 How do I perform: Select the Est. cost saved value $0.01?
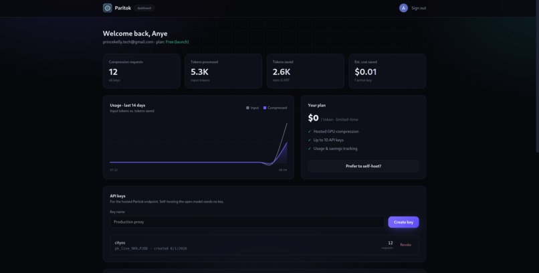click(x=365, y=72)
